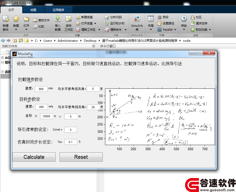Click the target angle field showing 20

click(93, 107)
